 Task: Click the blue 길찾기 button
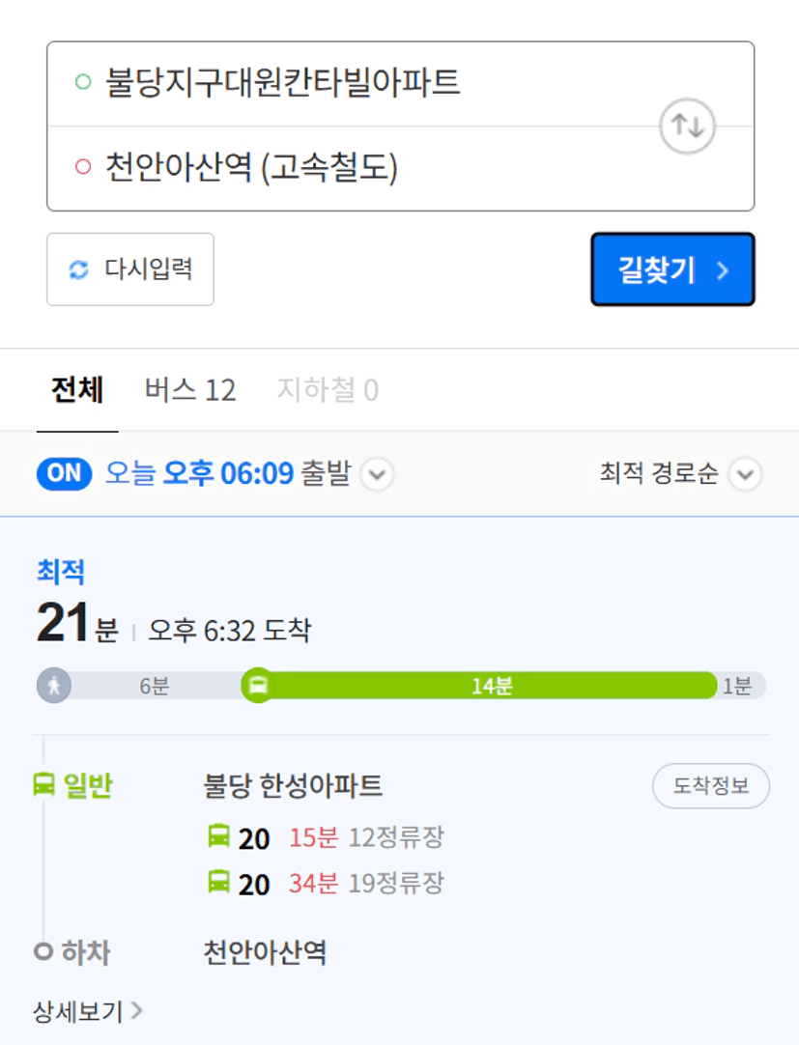[673, 269]
